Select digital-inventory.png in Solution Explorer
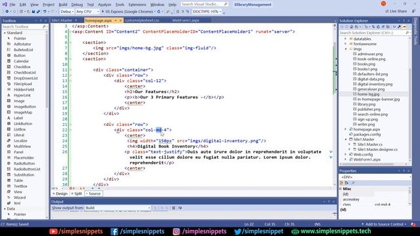Screen dimensions: 420x236 pos(375,84)
